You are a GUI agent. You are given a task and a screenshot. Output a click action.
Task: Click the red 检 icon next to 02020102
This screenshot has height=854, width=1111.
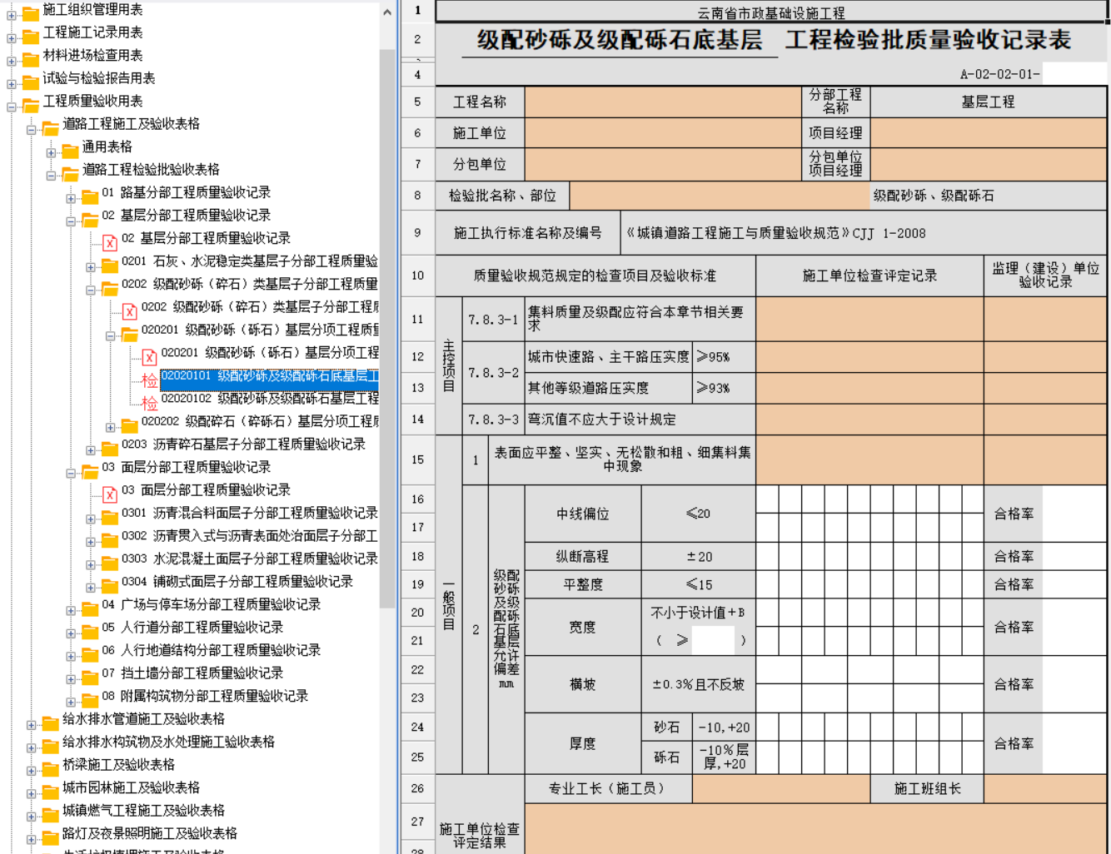pyautogui.click(x=150, y=403)
